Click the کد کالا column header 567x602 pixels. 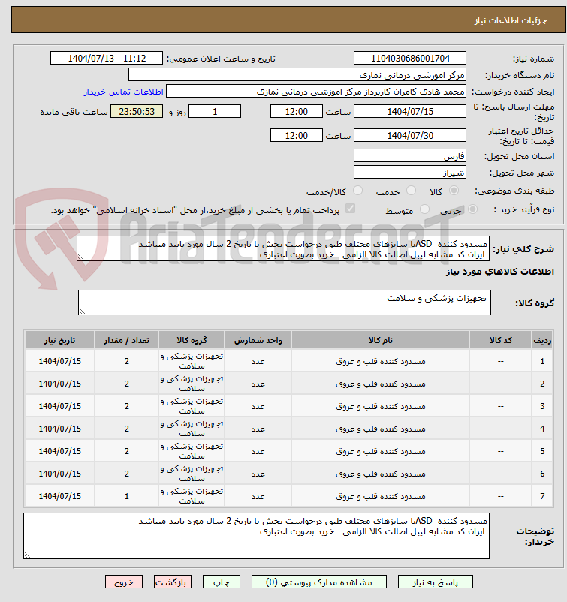[500, 340]
